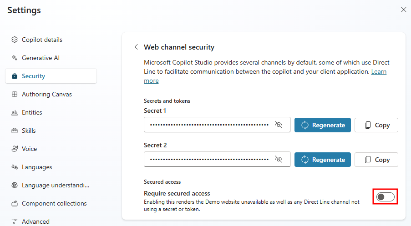The image size is (411, 226).
Task: Close the Settings panel
Action: 403,10
